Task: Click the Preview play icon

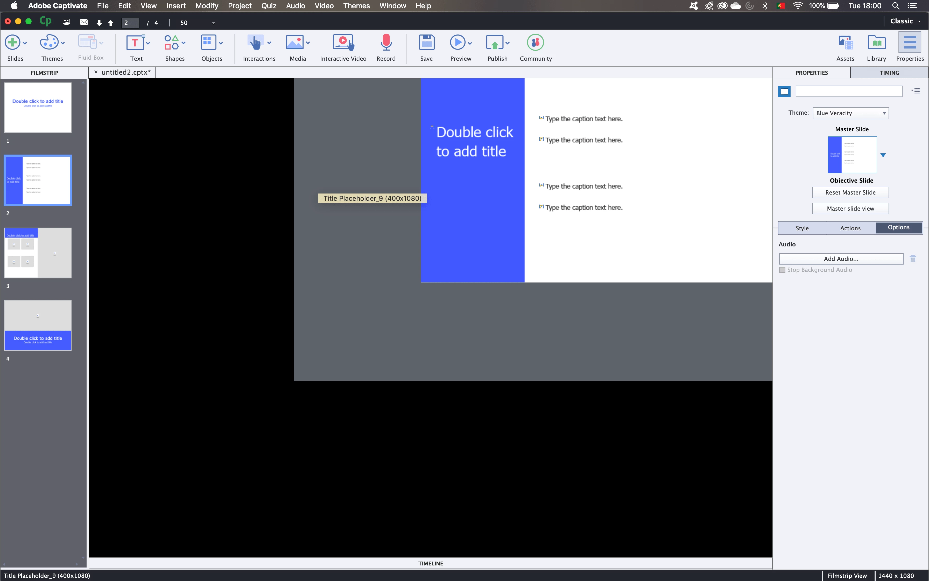Action: click(457, 43)
